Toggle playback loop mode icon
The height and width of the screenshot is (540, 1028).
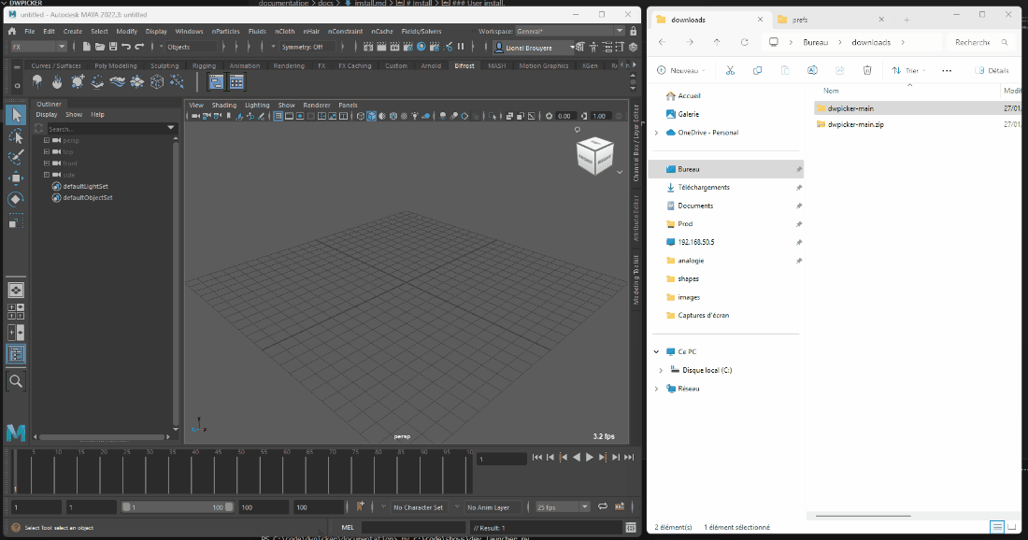pyautogui.click(x=603, y=506)
